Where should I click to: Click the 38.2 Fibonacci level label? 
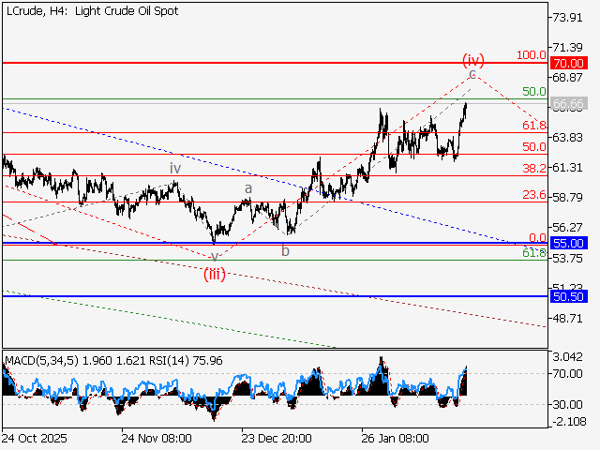(x=533, y=169)
